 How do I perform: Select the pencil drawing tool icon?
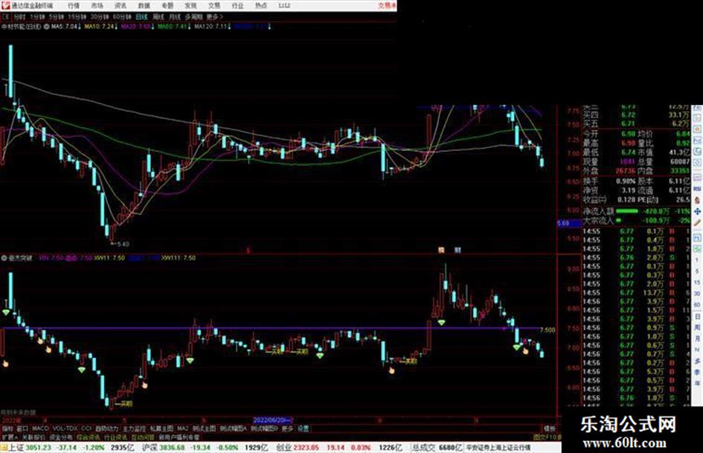697,222
